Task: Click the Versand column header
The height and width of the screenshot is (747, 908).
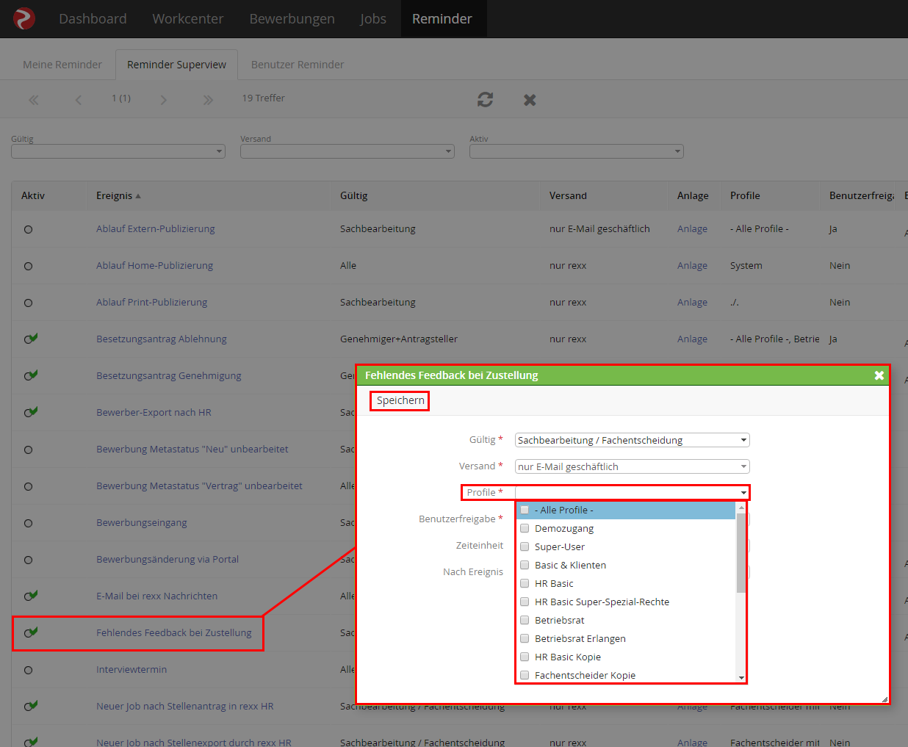Action: 568,195
